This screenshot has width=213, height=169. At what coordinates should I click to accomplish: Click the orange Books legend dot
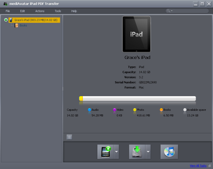point(161,110)
